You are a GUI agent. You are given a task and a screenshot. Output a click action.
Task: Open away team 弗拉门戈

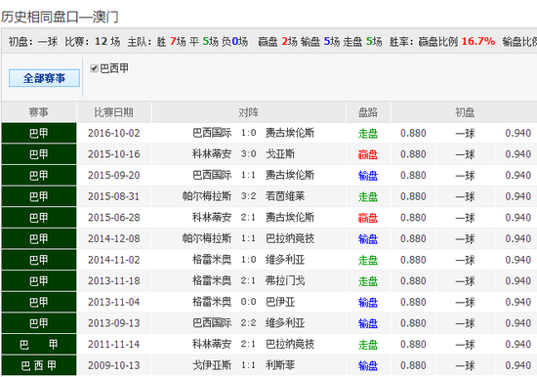(x=285, y=280)
